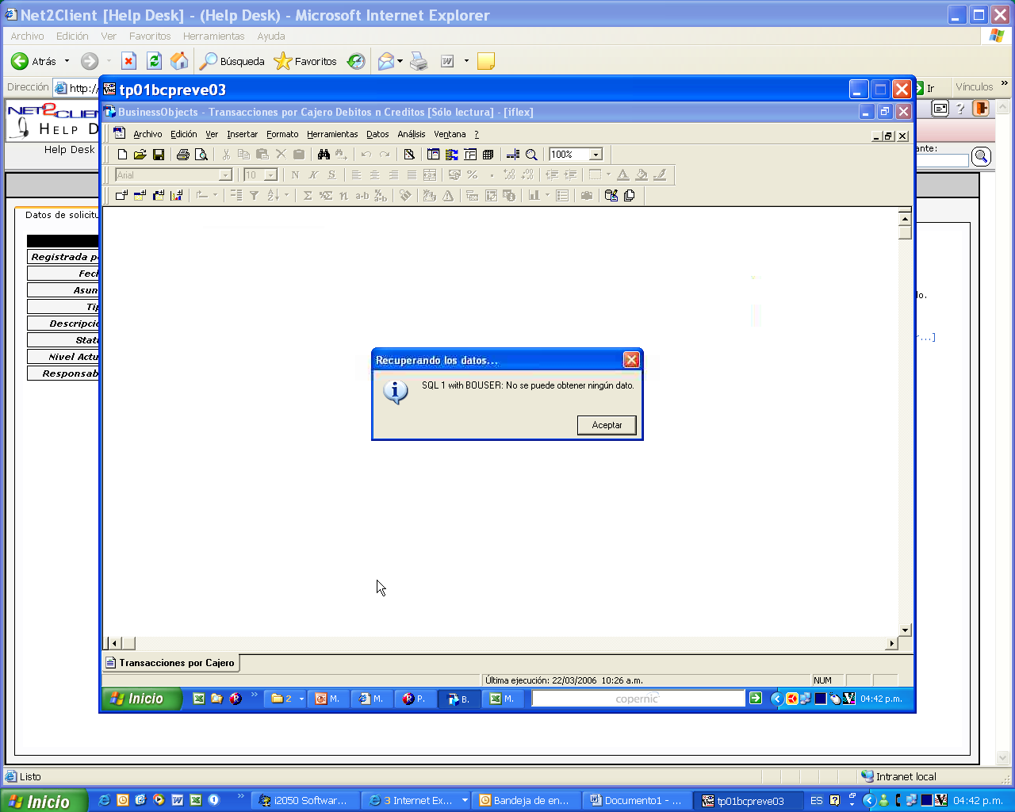Click the zoom magnifier icon in toolbar
The height and width of the screenshot is (812, 1015).
click(531, 155)
